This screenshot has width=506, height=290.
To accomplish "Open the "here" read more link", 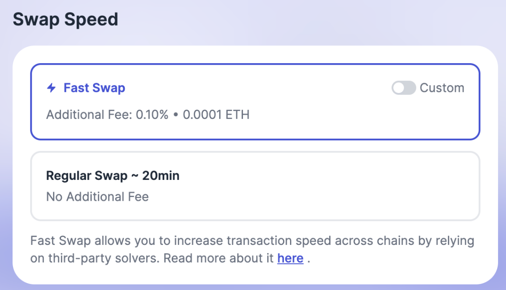I will coord(290,258).
